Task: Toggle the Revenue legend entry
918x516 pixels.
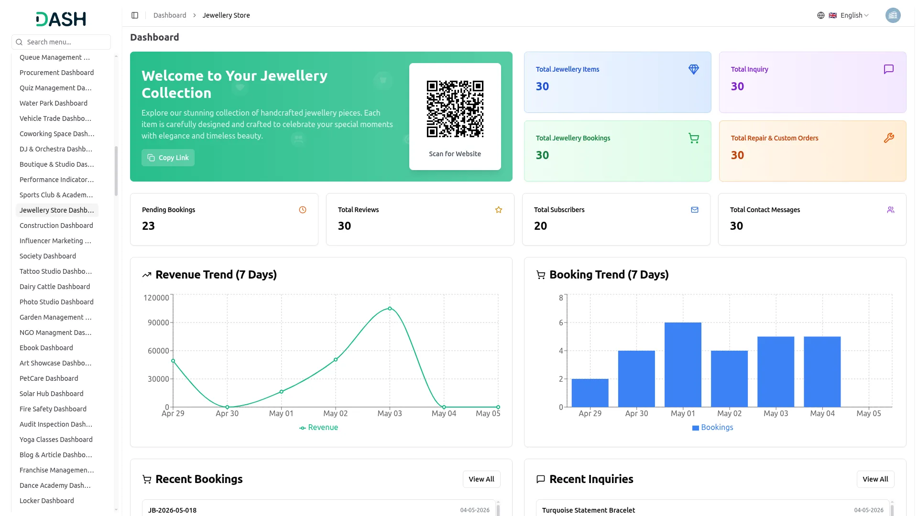Action: [x=318, y=428]
